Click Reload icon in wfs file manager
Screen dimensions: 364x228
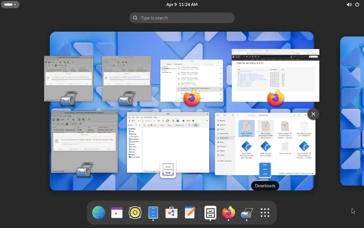click(167, 121)
